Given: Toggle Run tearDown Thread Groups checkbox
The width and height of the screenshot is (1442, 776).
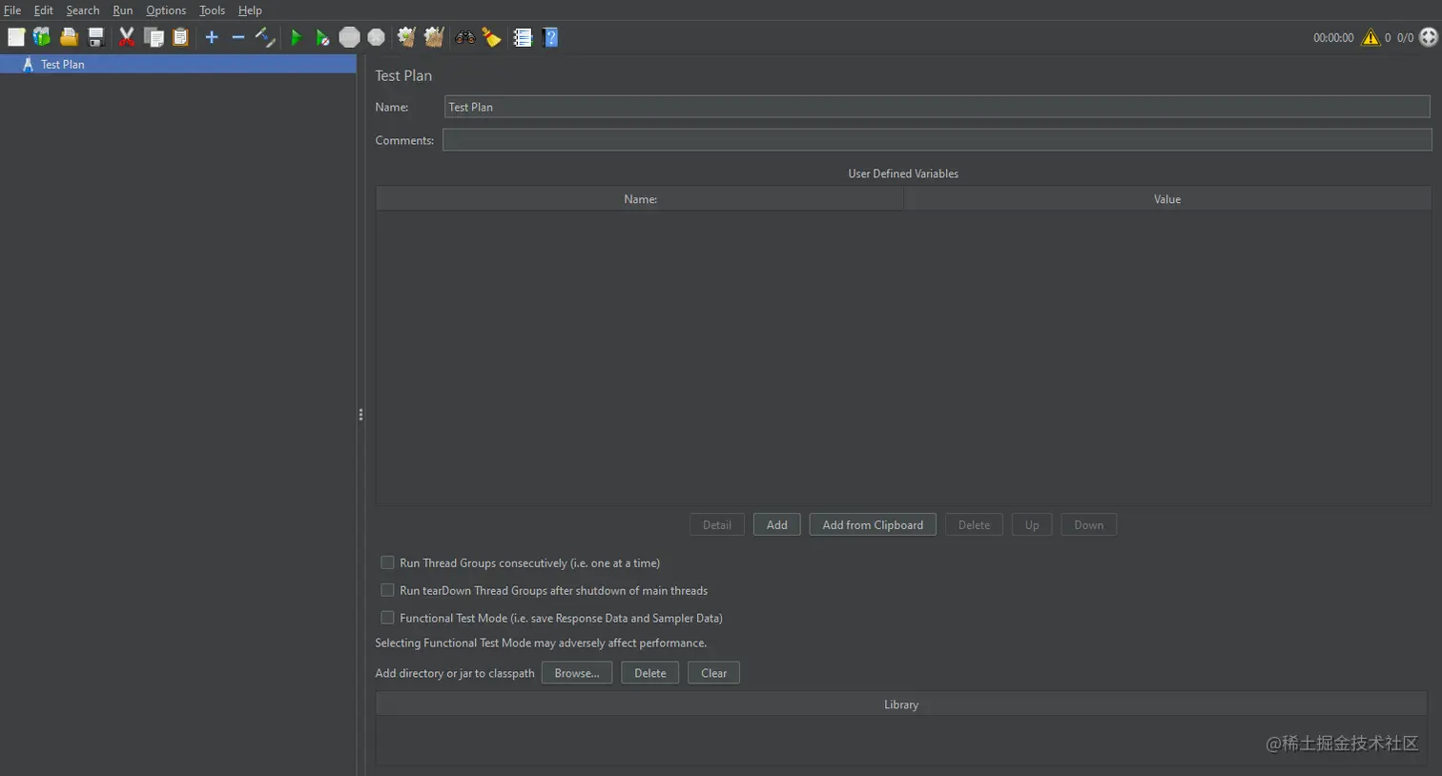Looking at the screenshot, I should [387, 590].
